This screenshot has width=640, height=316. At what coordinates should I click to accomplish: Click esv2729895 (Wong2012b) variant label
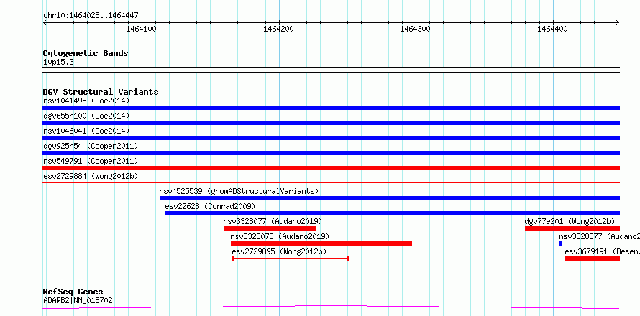point(279,251)
